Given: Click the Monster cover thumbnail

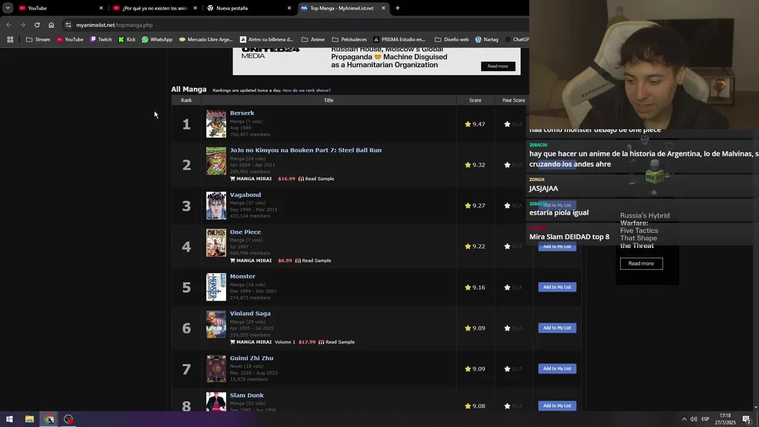Looking at the screenshot, I should click(x=216, y=287).
